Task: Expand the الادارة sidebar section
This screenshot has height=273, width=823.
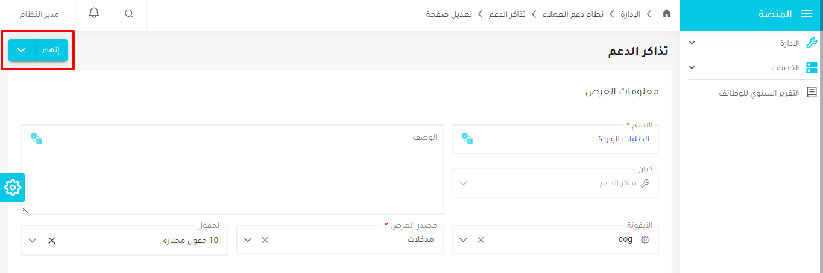Action: pyautogui.click(x=692, y=43)
